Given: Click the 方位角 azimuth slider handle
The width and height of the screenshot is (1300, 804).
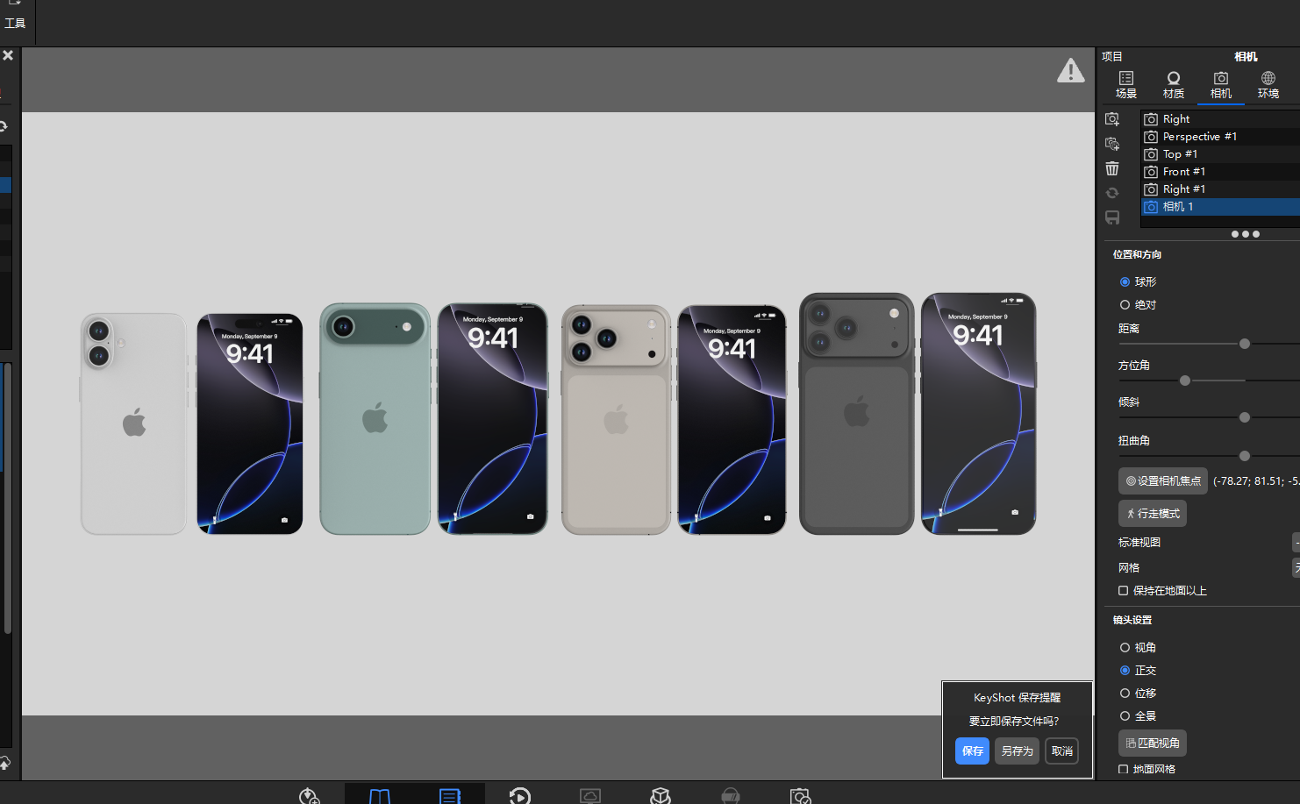Looking at the screenshot, I should [1185, 381].
